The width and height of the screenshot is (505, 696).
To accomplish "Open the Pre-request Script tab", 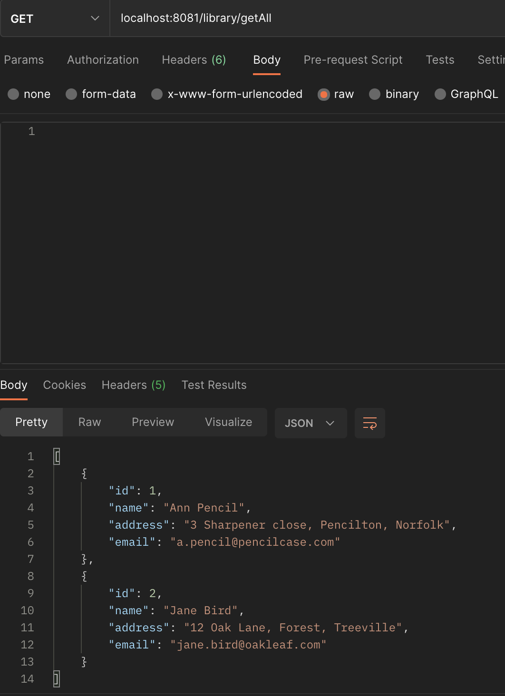I will [x=353, y=60].
